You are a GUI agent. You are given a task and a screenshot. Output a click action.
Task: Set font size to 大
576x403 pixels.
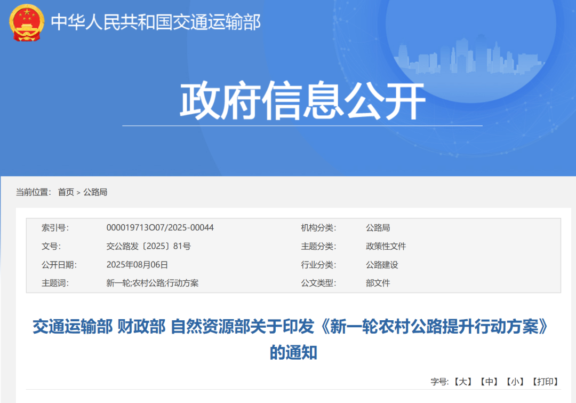point(463,382)
